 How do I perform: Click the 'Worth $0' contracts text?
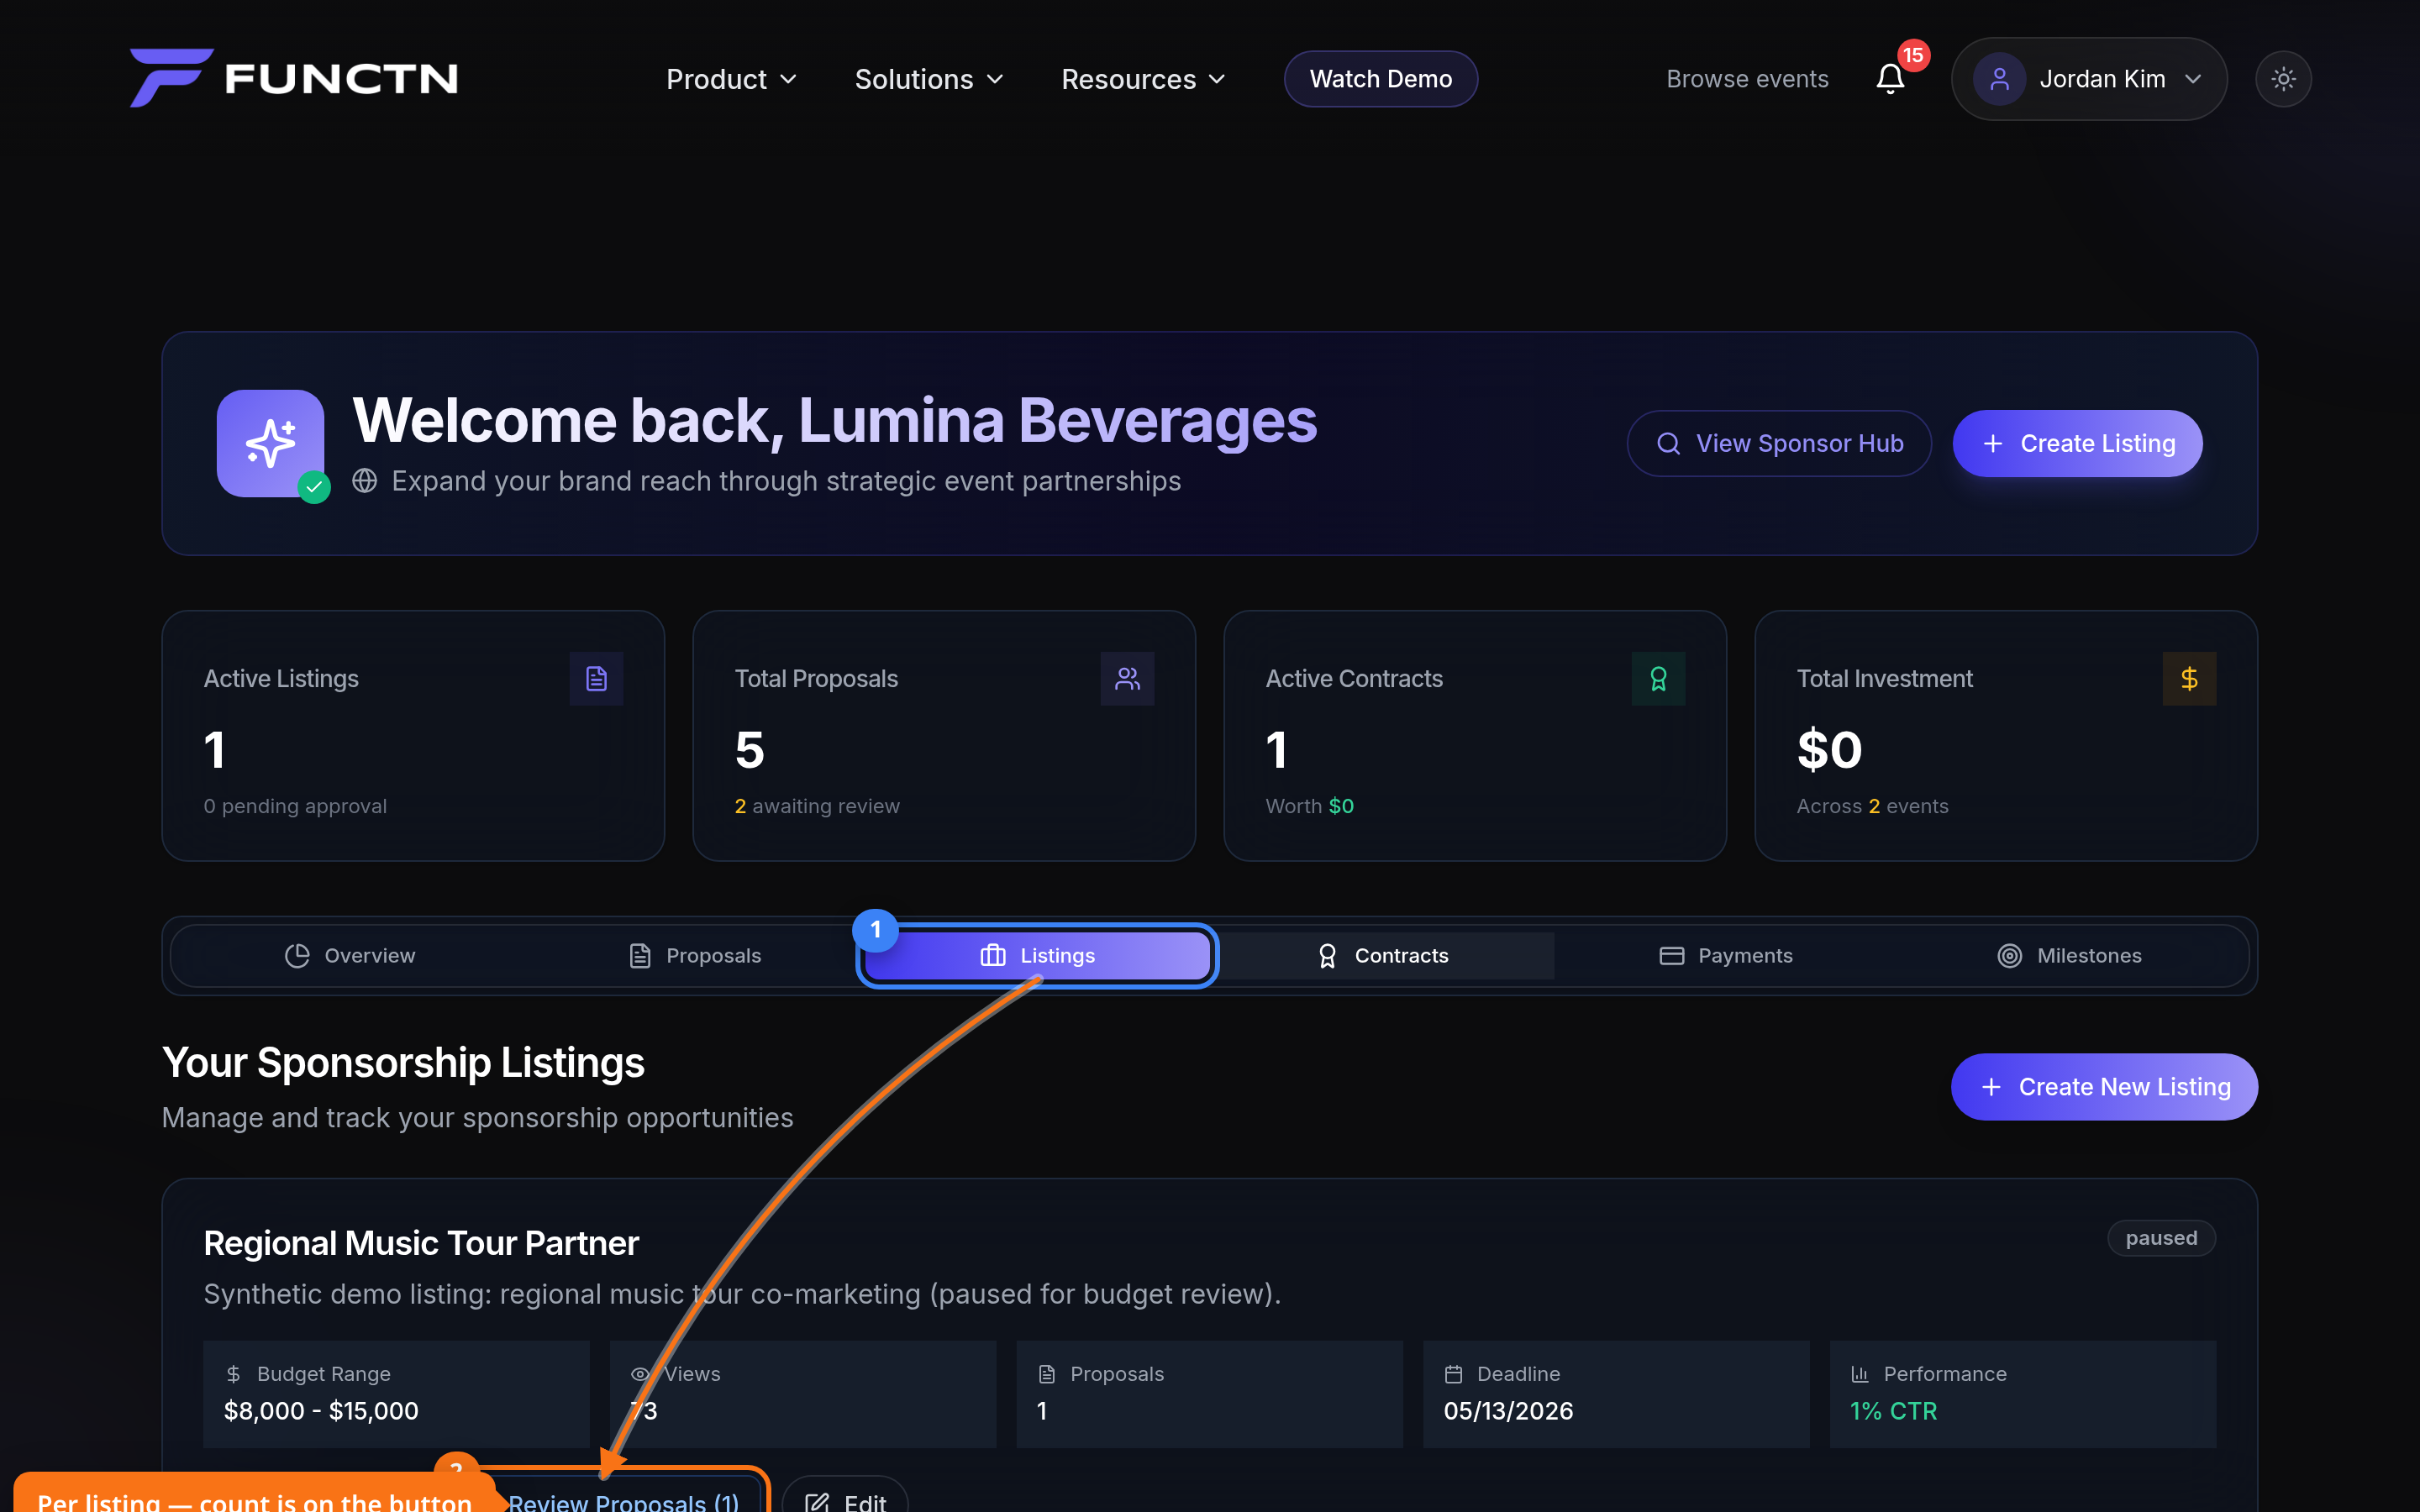tap(1309, 806)
